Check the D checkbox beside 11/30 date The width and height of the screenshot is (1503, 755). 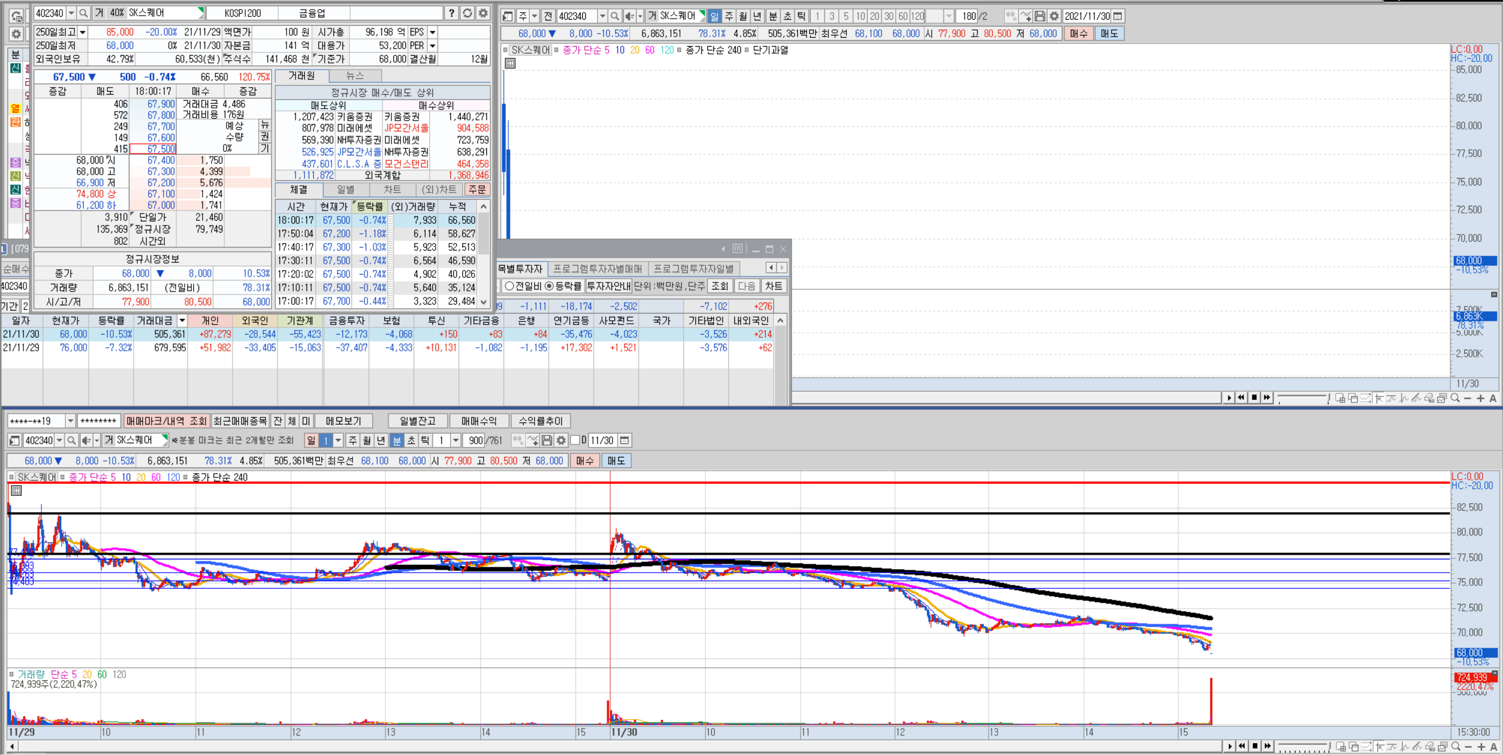coord(575,441)
